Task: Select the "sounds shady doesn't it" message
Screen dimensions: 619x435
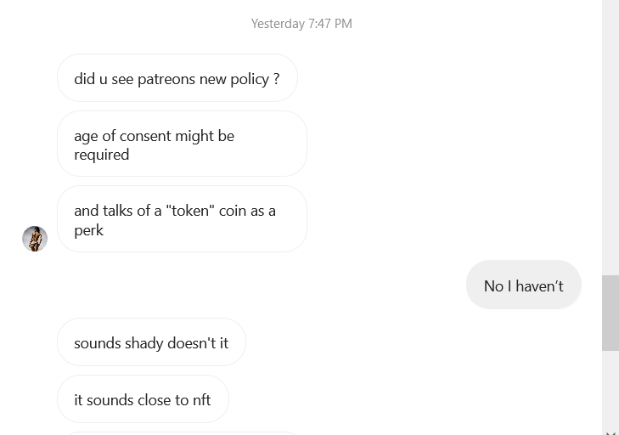Action: click(x=151, y=342)
